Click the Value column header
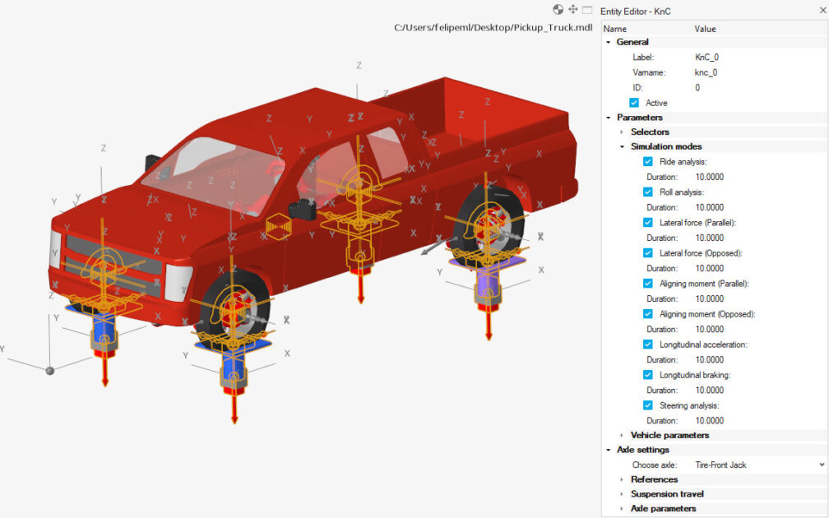This screenshot has width=829, height=518. [x=705, y=29]
